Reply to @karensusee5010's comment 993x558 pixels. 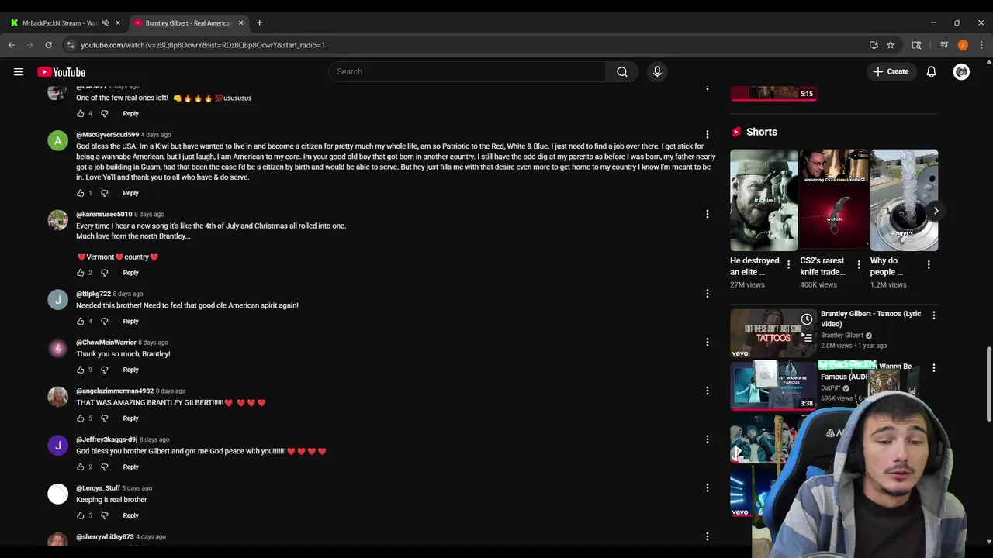[130, 273]
